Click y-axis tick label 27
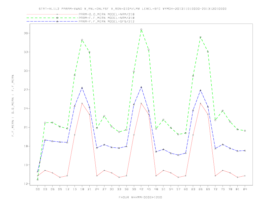267x206 pixels. coord(26,90)
